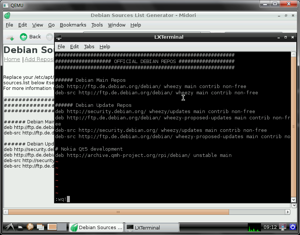Image resolution: width=300 pixels, height=235 pixels.
Task: Close the LXTerminal window
Action: click(x=293, y=37)
